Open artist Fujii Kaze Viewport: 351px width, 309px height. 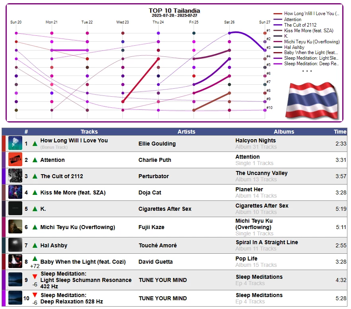pos(151,227)
